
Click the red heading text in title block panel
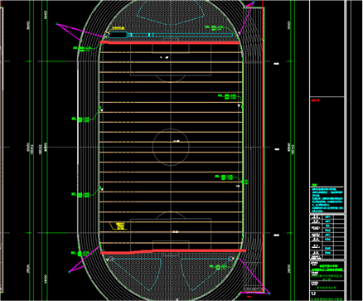pos(315,100)
